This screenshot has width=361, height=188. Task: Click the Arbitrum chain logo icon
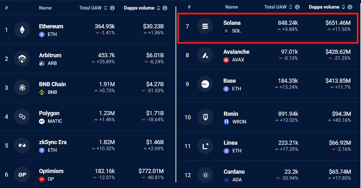click(22, 59)
